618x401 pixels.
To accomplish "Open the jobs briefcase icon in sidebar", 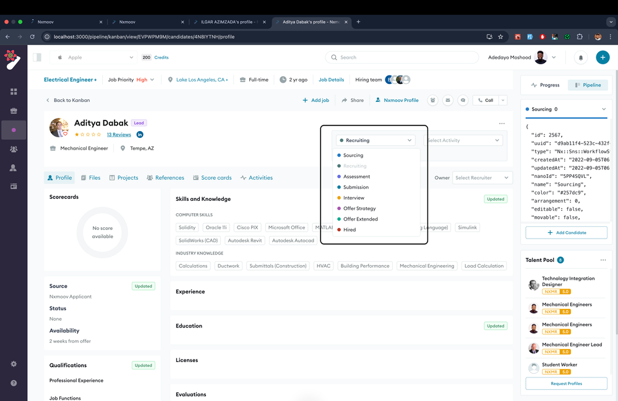I will pyautogui.click(x=14, y=111).
